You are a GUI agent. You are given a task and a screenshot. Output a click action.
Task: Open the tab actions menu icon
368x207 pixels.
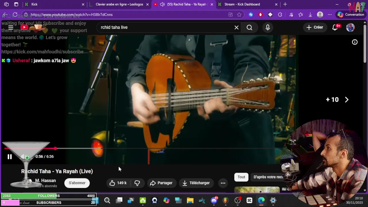pos(16,4)
